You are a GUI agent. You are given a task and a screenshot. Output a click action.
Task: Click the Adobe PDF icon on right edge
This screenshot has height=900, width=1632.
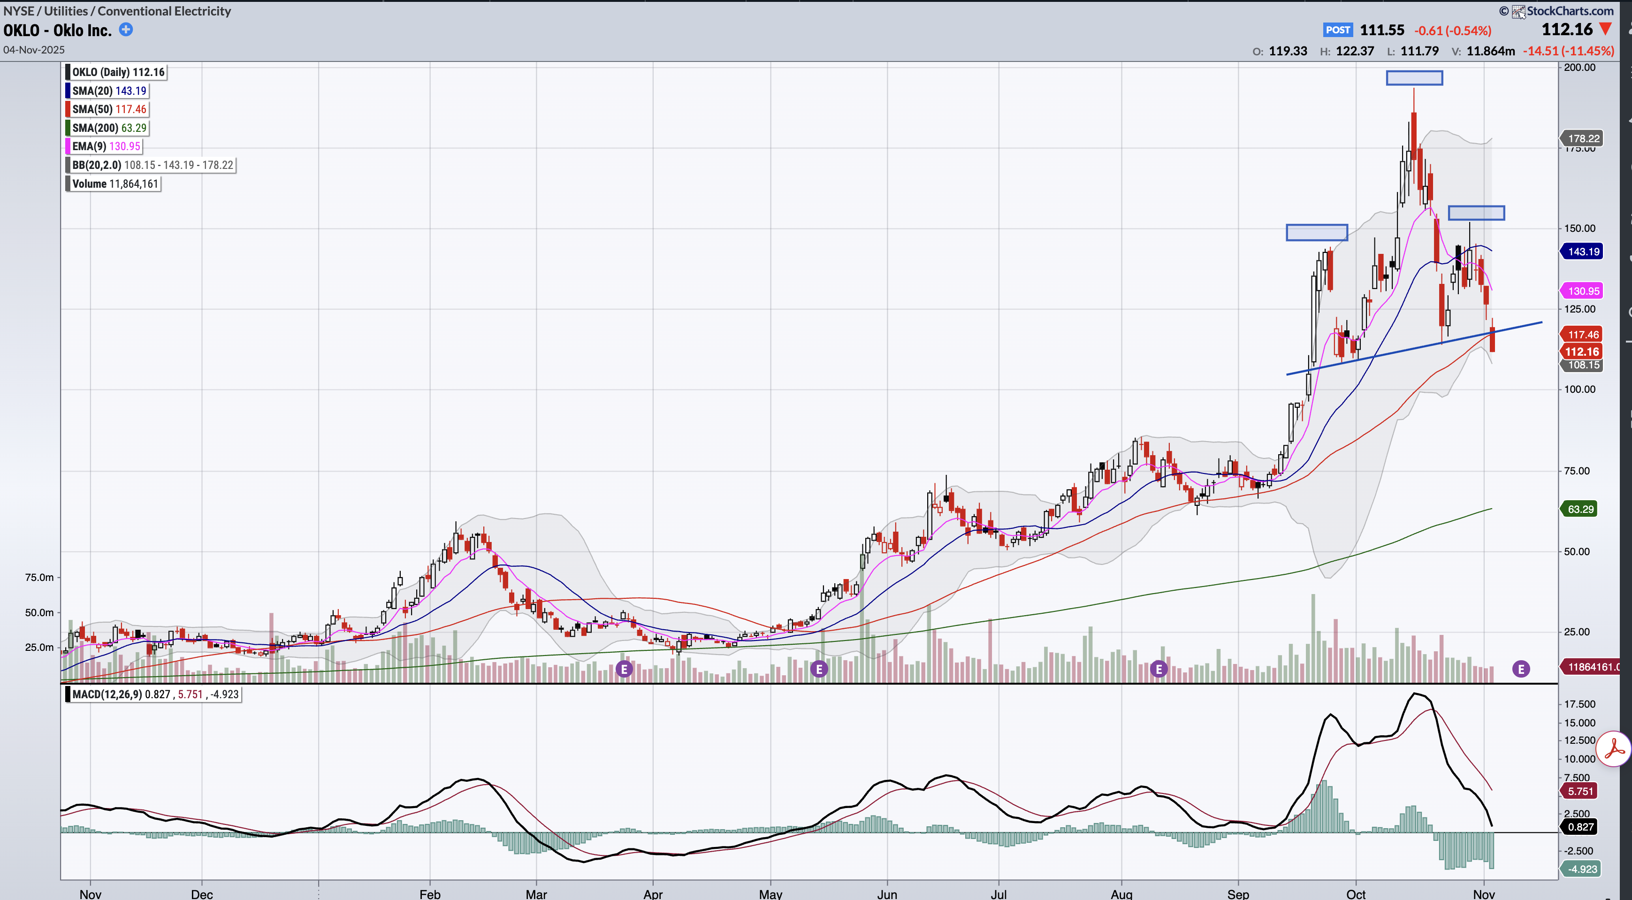point(1614,748)
